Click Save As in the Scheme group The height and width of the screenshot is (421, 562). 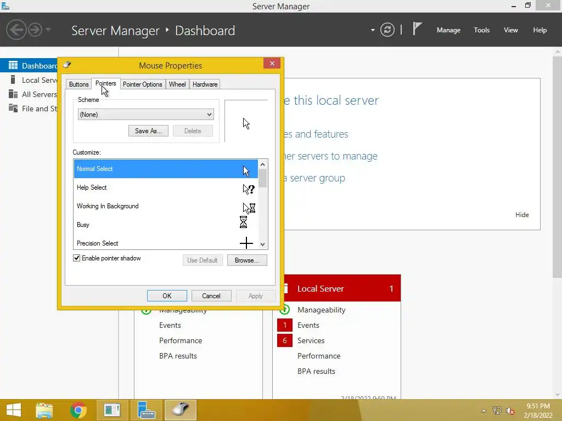(x=148, y=130)
